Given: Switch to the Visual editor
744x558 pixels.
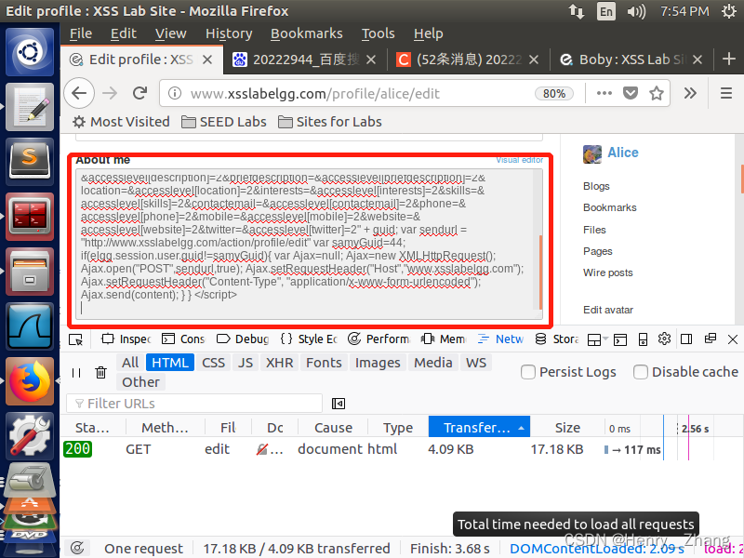Looking at the screenshot, I should [x=520, y=160].
